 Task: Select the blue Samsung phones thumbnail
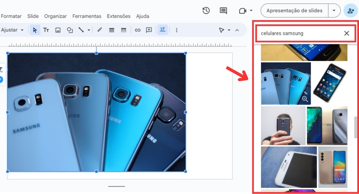(286, 83)
